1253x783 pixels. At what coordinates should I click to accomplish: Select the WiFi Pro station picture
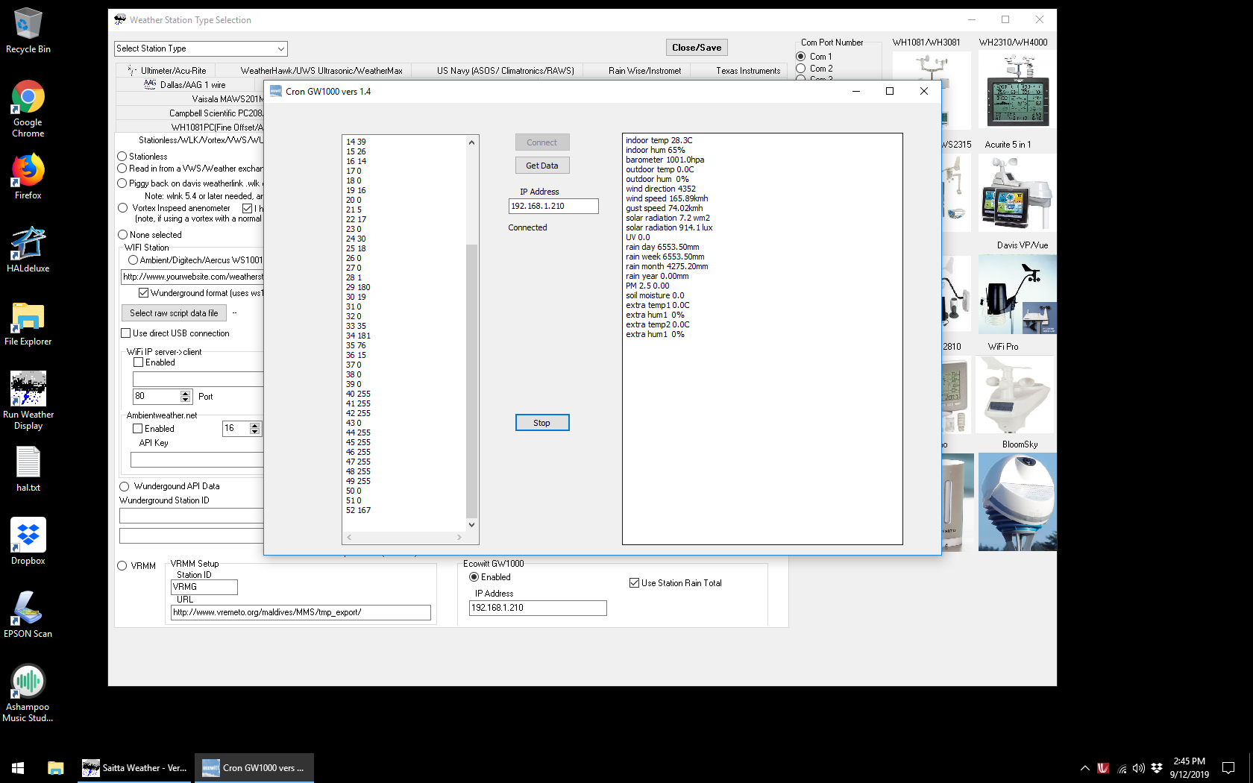1015,394
